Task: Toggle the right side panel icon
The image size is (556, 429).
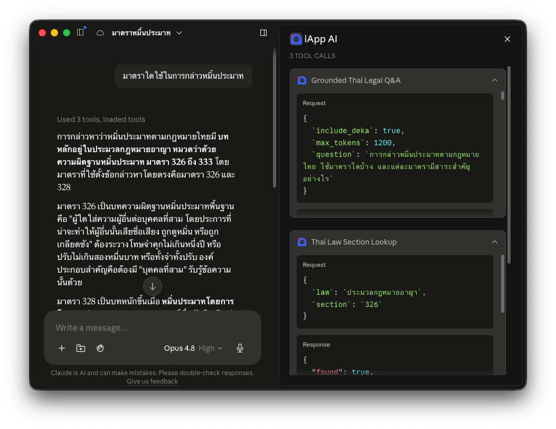Action: click(263, 33)
